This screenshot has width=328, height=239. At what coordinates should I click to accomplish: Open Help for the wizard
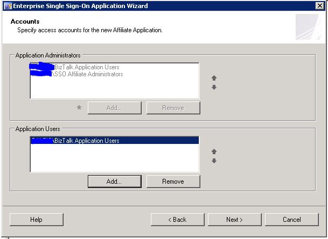pyautogui.click(x=37, y=220)
